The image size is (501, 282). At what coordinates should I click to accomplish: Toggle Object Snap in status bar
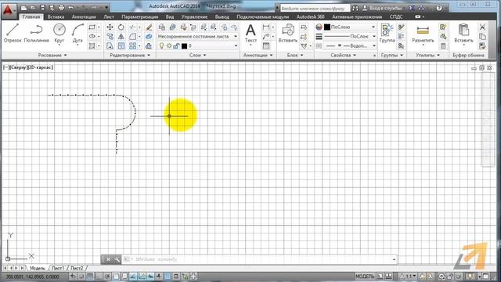(x=116, y=277)
